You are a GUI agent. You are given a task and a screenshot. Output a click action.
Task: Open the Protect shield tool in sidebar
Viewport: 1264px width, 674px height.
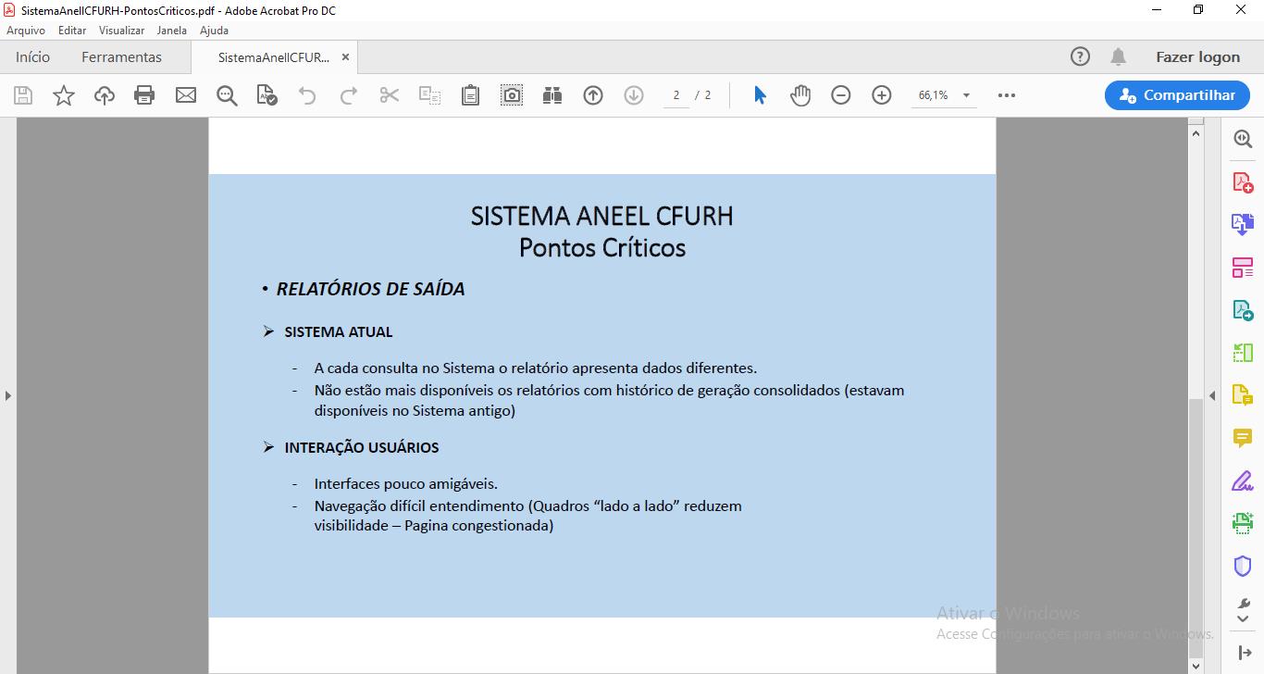pos(1243,566)
